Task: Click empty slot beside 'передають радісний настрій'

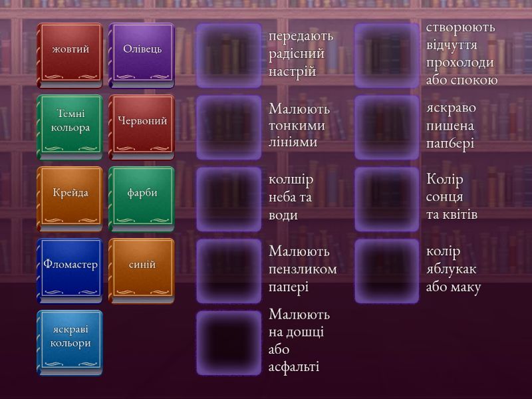Action: [229, 56]
